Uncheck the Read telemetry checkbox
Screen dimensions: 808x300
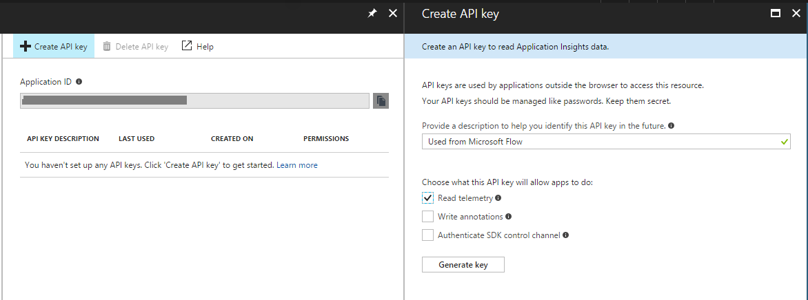click(x=428, y=198)
